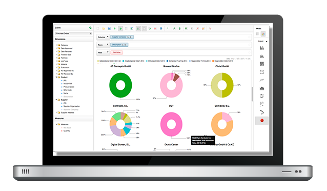Select the Quantity measure
The width and height of the screenshot is (327, 191).
coord(67,131)
